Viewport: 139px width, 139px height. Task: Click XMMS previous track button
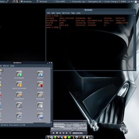pos(54,133)
